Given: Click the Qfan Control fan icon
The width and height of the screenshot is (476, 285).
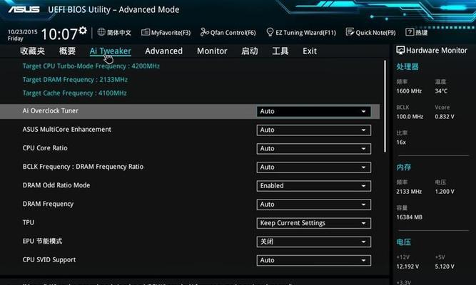Looking at the screenshot, I should click(x=205, y=32).
